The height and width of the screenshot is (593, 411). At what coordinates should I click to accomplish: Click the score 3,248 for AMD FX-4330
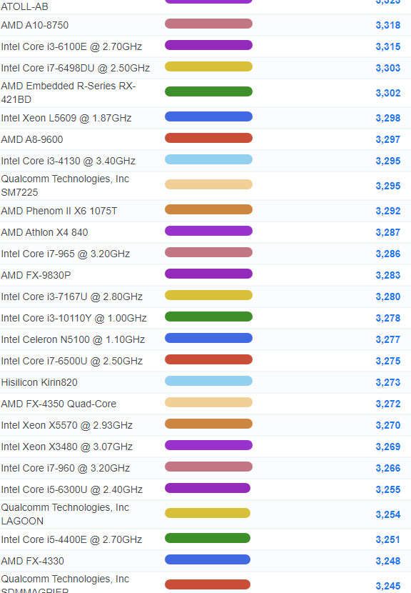point(388,562)
